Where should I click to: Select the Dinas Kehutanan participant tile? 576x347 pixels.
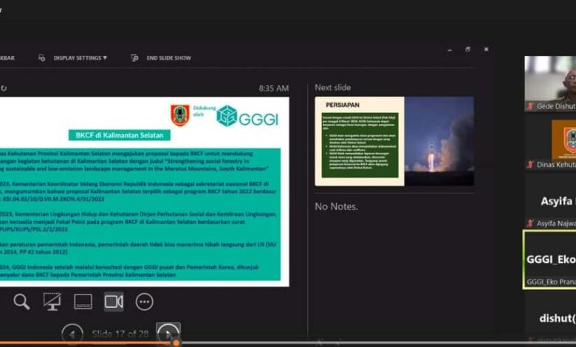click(550, 144)
